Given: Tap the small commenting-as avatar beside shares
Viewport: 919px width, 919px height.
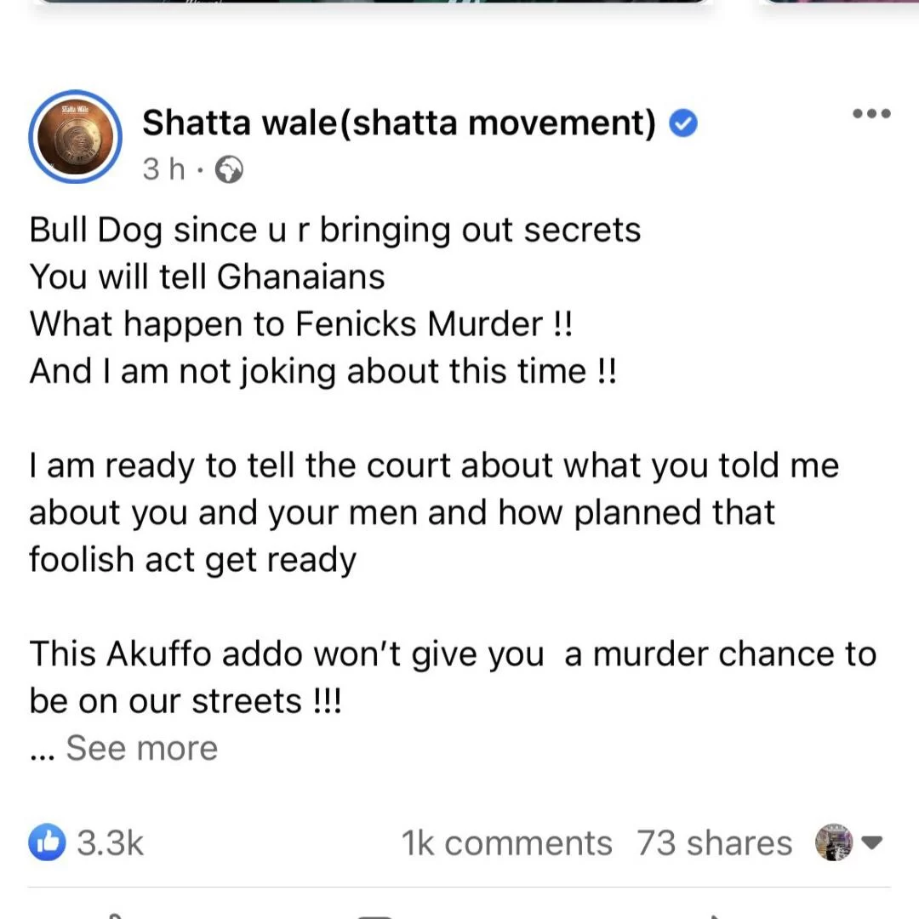Looking at the screenshot, I should 833,842.
